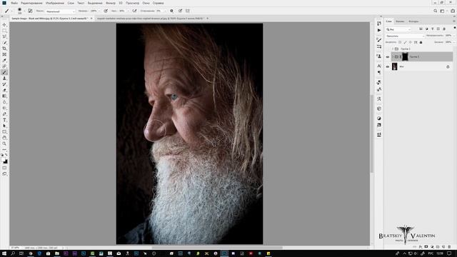This screenshot has width=457, height=257.
Task: Select the Brush tool in toolbox
Action: point(4,72)
